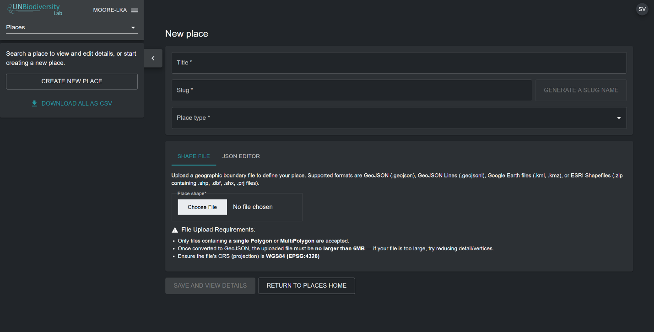This screenshot has width=654, height=332.
Task: Select the Shape File tab
Action: (194, 156)
